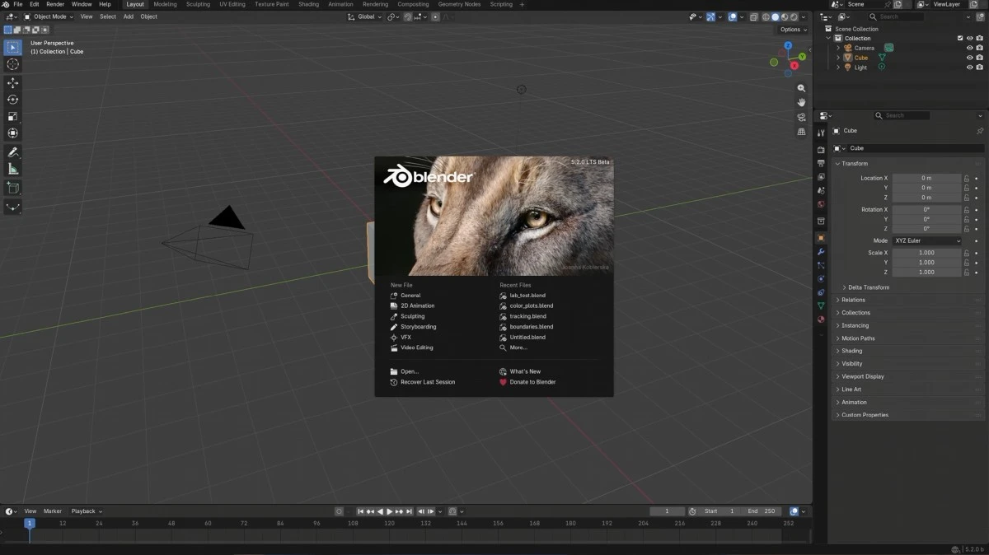This screenshot has width=989, height=555.
Task: Toggle Collection visibility eye icon
Action: [969, 38]
